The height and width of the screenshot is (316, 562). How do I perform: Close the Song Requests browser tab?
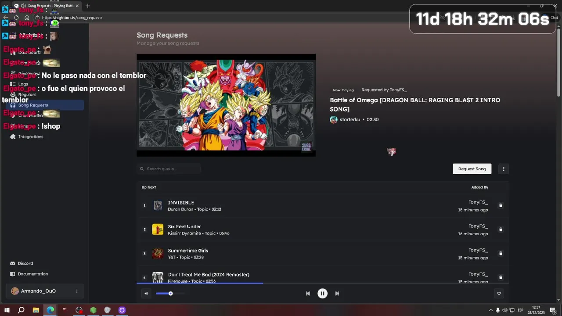coord(77,6)
